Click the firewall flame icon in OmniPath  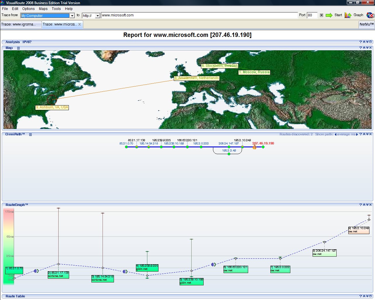pos(254,147)
